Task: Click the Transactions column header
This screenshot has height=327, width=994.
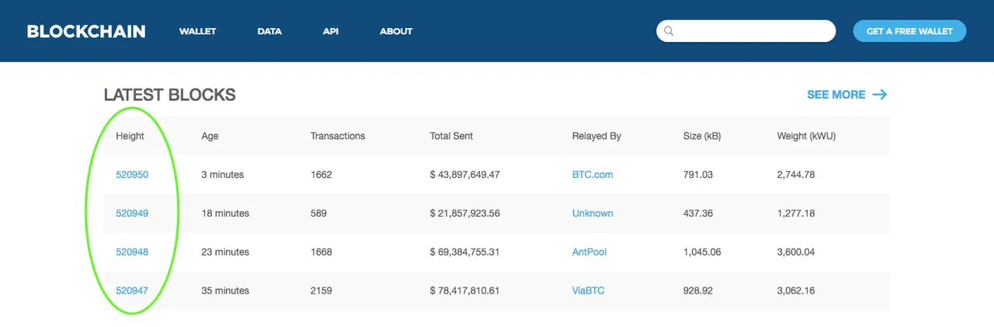Action: click(338, 136)
